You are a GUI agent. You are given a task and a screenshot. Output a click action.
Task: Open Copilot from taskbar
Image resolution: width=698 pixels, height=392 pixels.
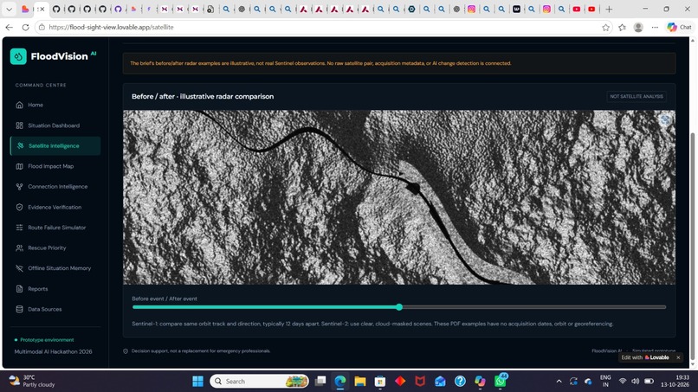[480, 382]
